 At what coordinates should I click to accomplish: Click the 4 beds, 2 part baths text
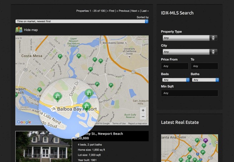coord(90,145)
